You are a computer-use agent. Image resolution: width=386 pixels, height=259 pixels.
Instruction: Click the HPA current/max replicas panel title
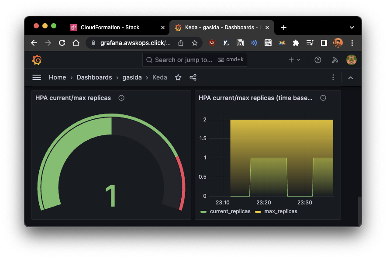pos(73,98)
